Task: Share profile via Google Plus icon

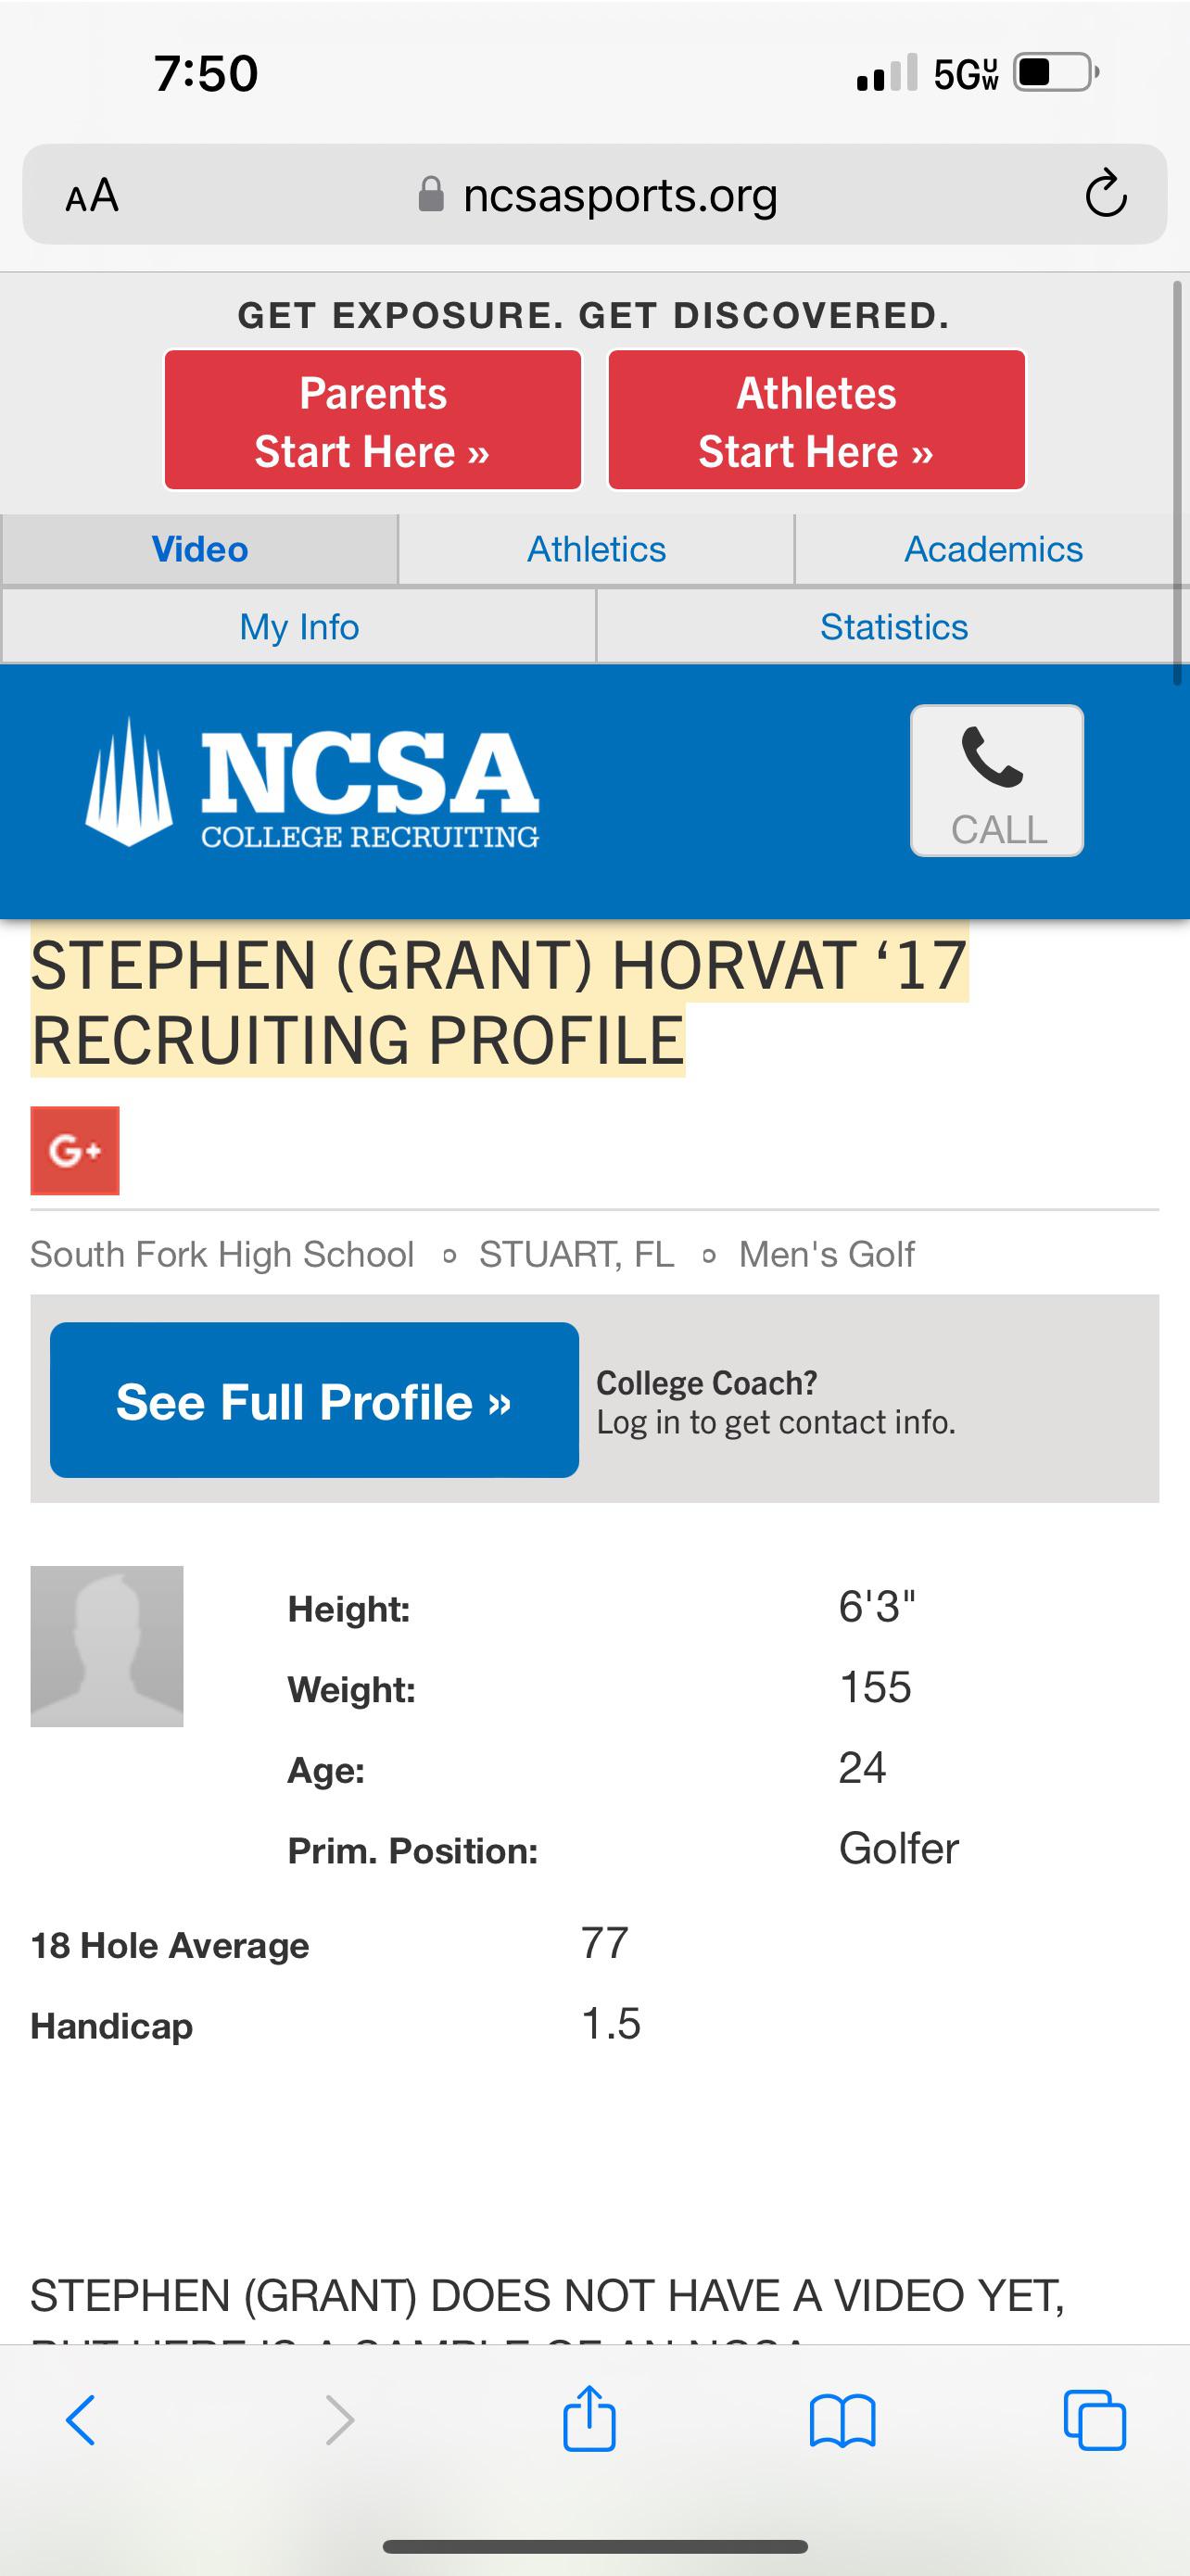Action: pos(75,1150)
